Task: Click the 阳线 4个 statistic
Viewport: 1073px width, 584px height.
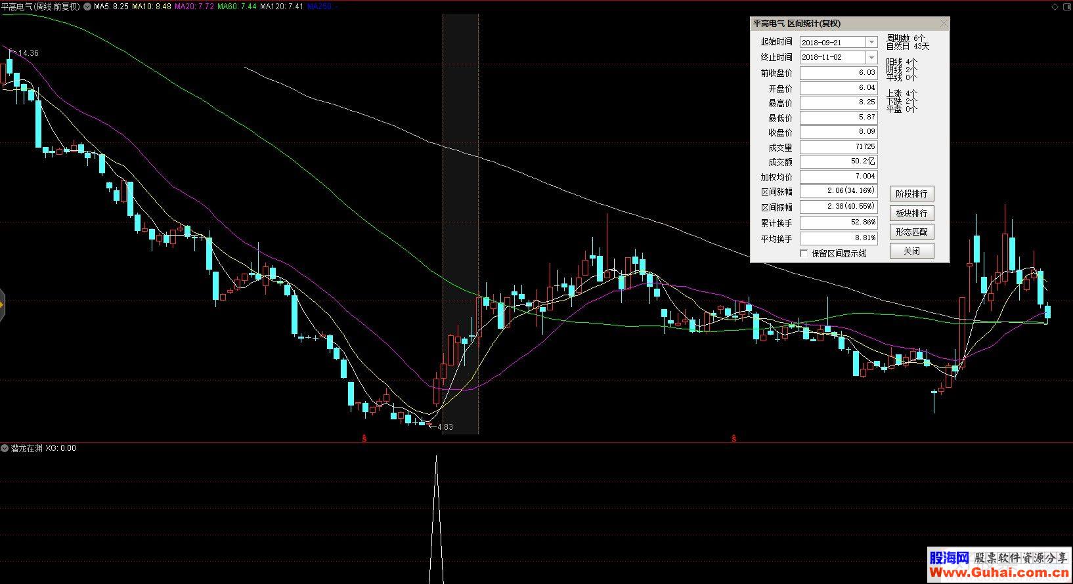Action: 902,62
